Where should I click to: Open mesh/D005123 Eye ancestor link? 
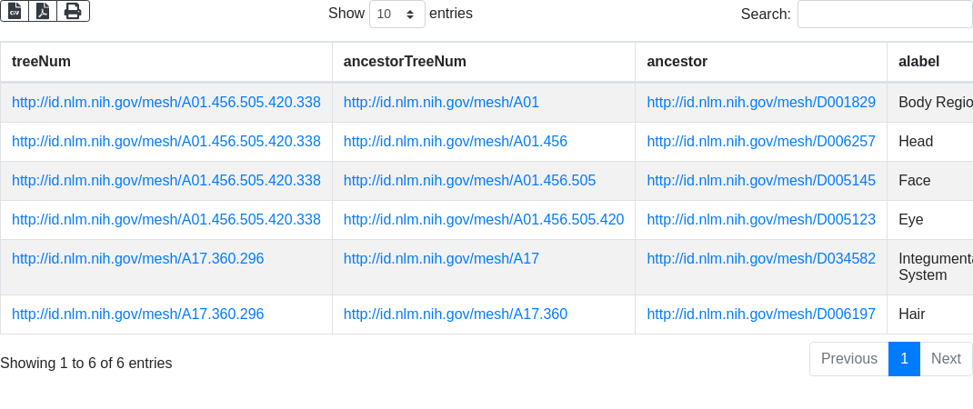pyautogui.click(x=761, y=220)
